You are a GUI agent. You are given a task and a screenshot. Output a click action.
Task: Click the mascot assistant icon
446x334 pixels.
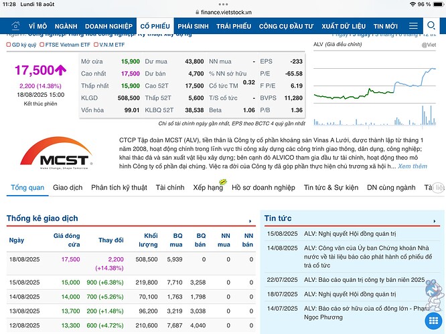click(434, 295)
